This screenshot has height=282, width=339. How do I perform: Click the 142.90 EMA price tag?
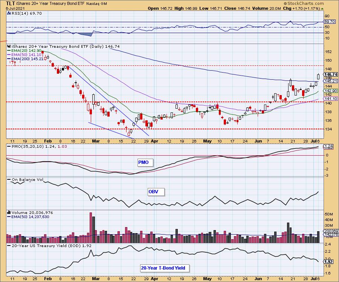coord(331,91)
